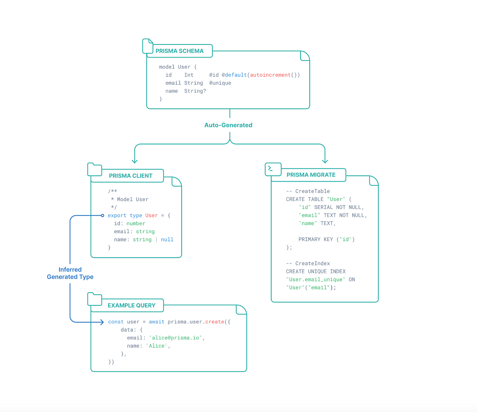Select the EXAMPLE QUERY title label
The width and height of the screenshot is (477, 412).
point(132,305)
